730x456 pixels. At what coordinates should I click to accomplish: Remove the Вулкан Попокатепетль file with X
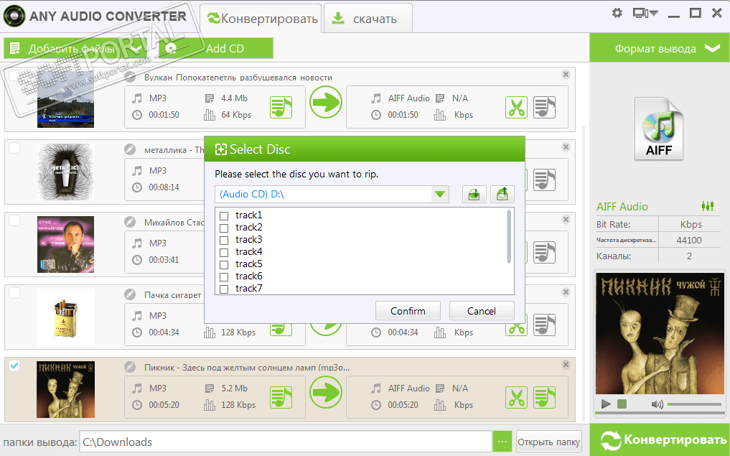566,75
